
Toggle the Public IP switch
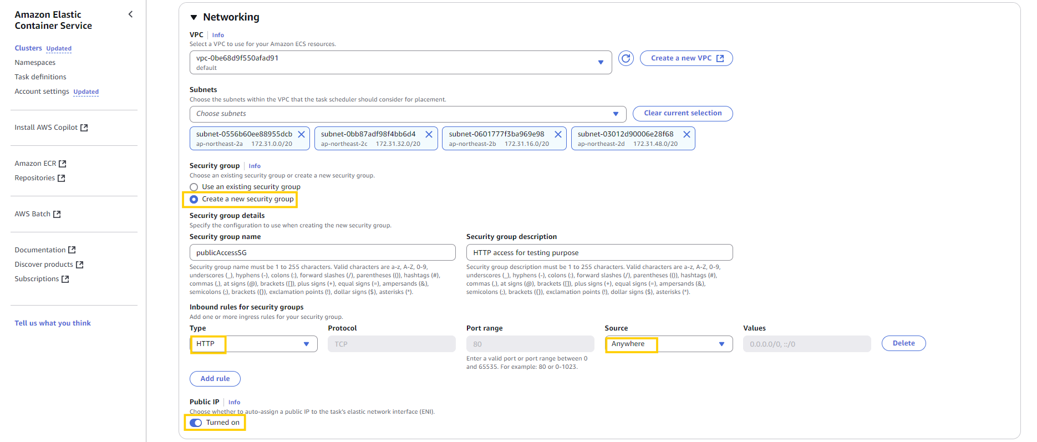click(x=196, y=423)
